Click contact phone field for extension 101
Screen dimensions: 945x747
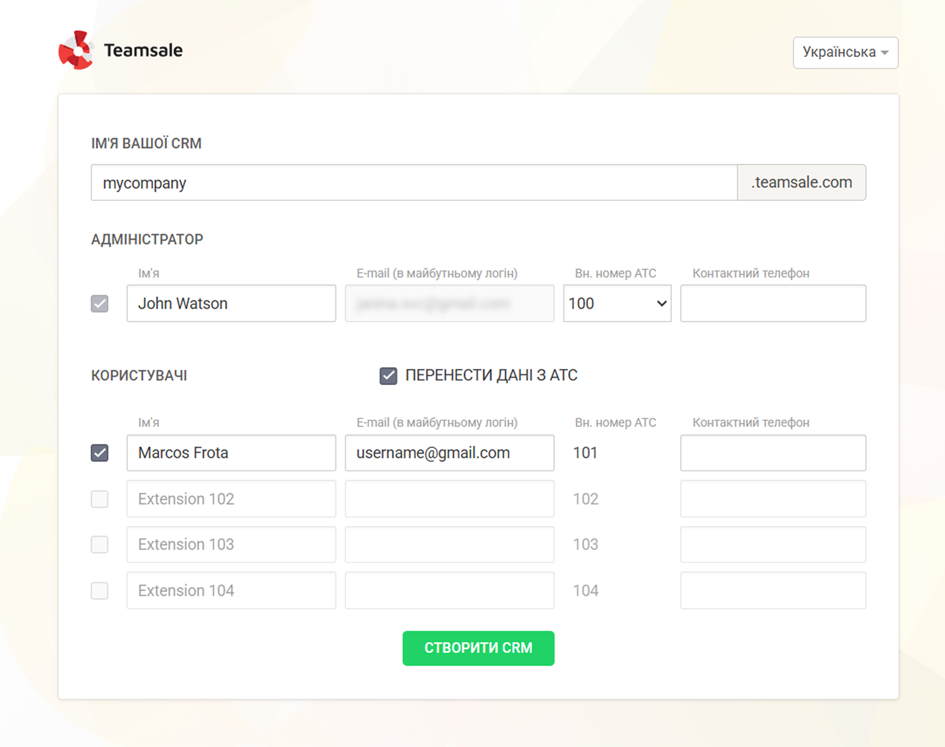pyautogui.click(x=773, y=453)
